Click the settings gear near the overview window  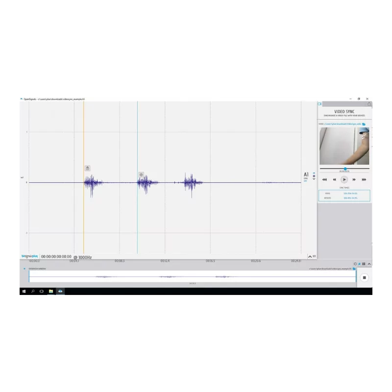[355, 263]
